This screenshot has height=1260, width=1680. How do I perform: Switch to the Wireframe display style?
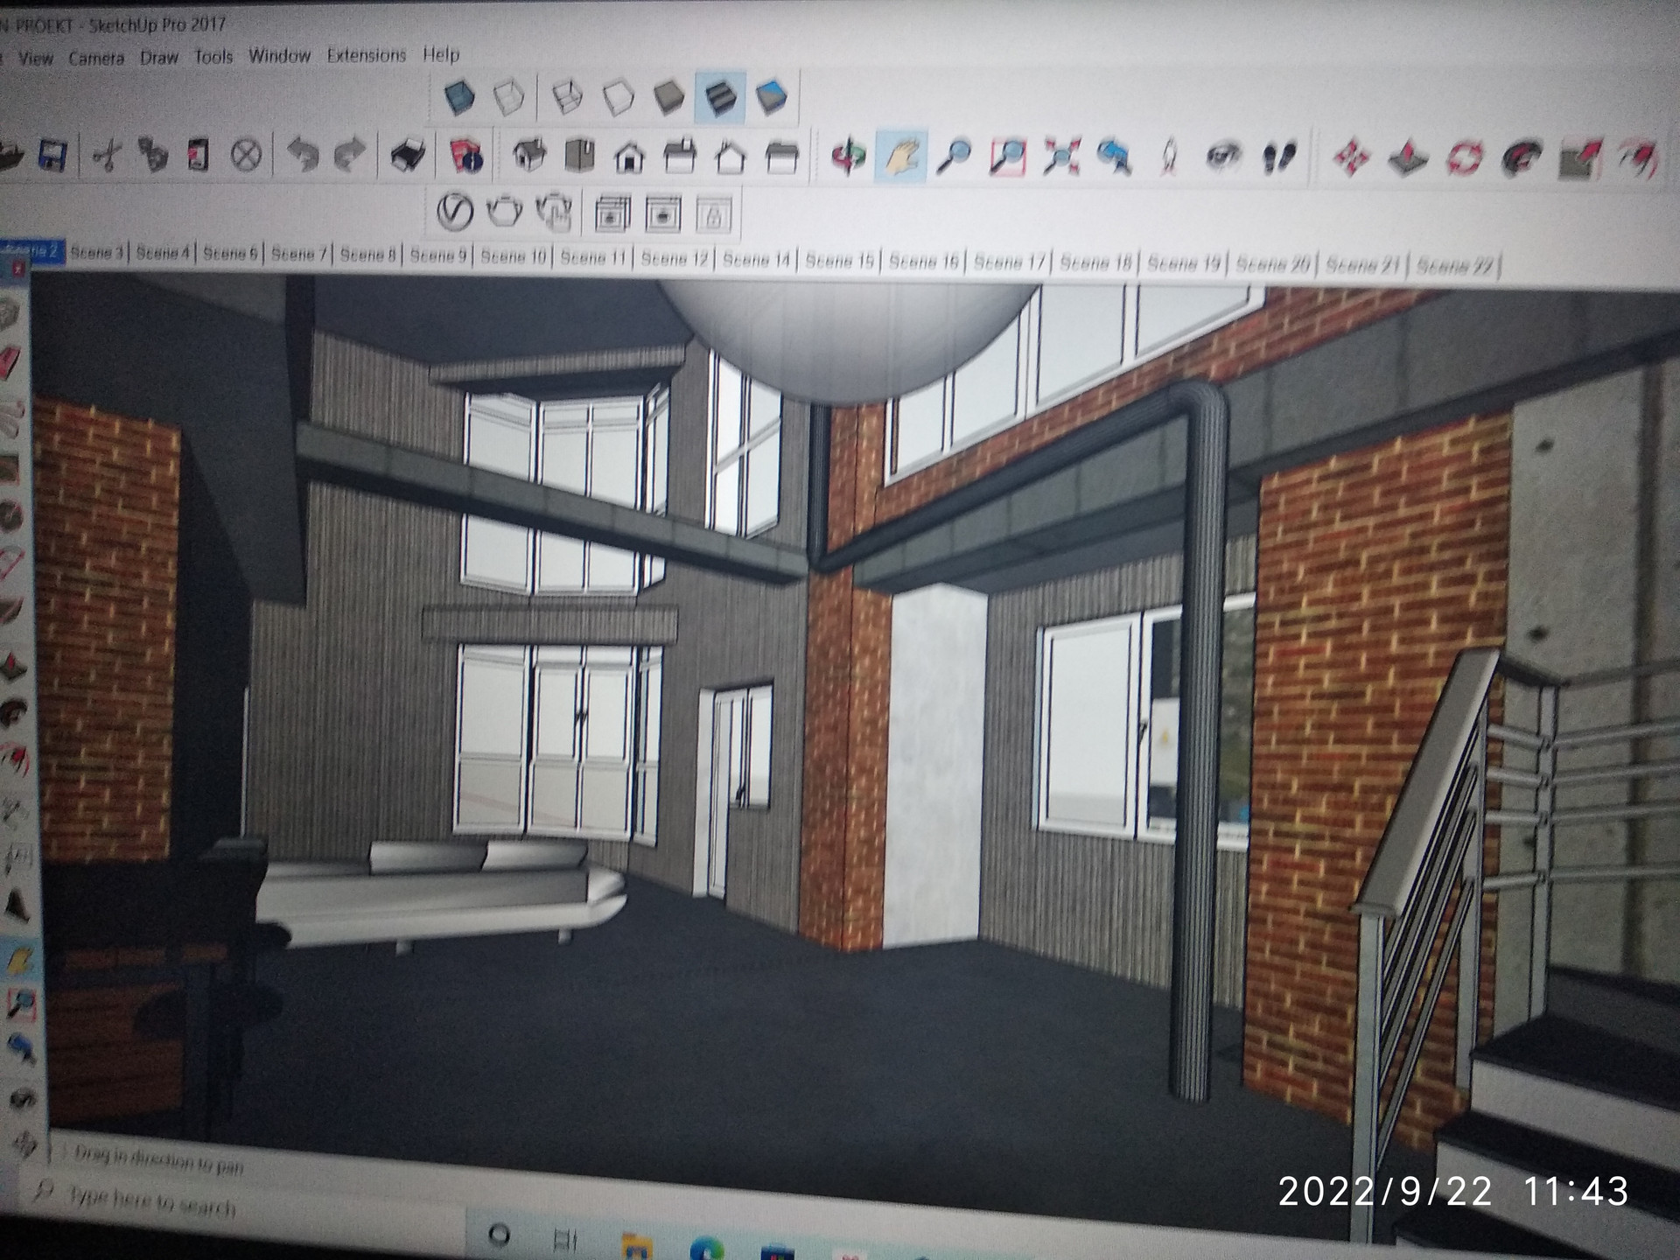coord(566,97)
